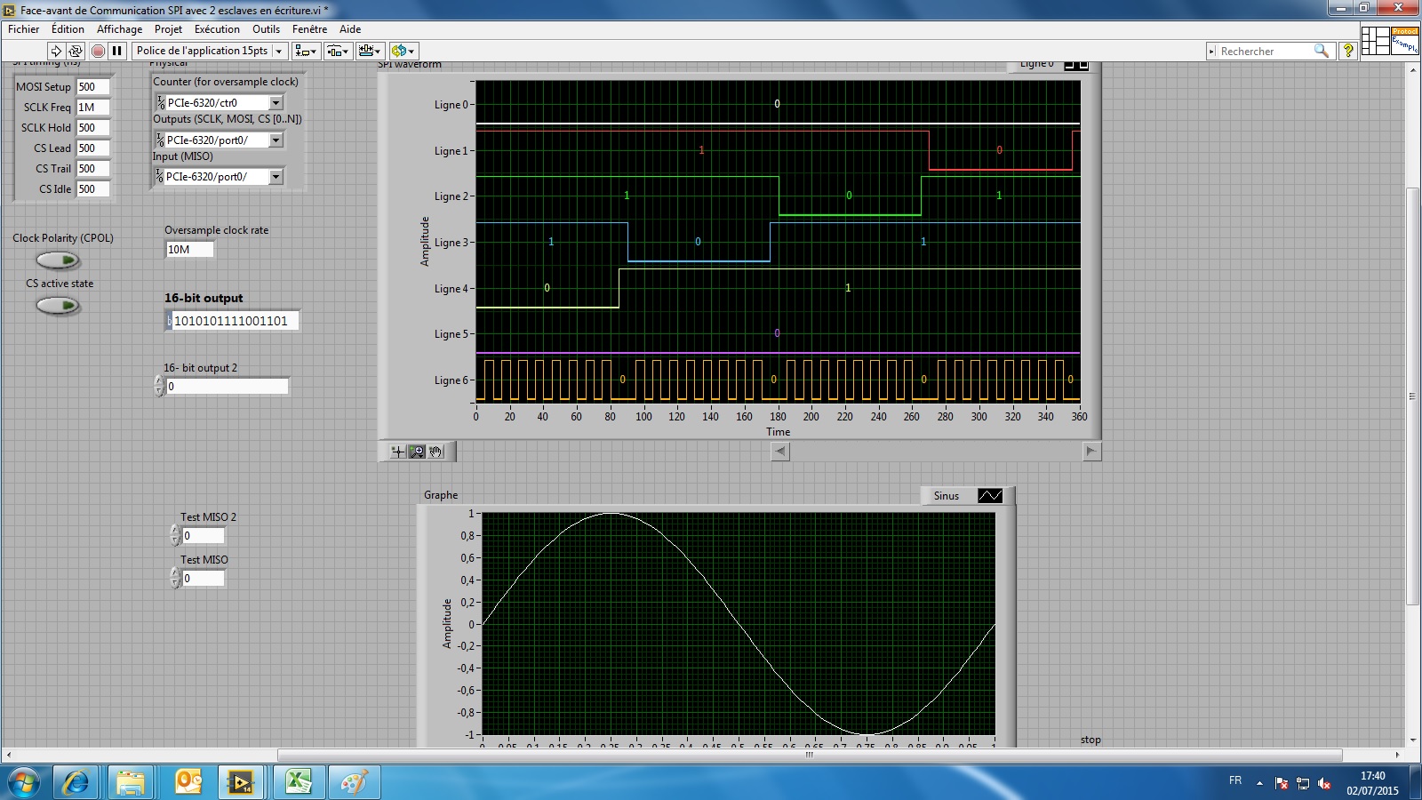Click the Oversample clock rate field
The image size is (1422, 800).
(x=189, y=250)
